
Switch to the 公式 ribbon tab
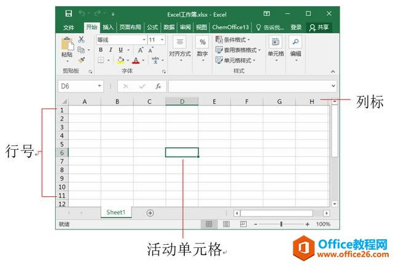coord(152,27)
